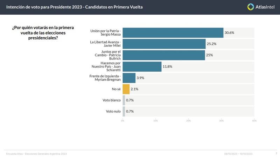Select the Javier Milei bar
The height and width of the screenshot is (157, 280).
pos(164,44)
